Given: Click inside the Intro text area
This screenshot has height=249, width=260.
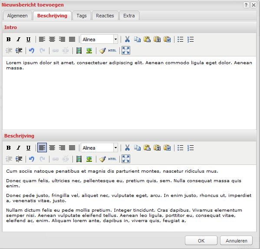Looking at the screenshot, I should pos(129,93).
